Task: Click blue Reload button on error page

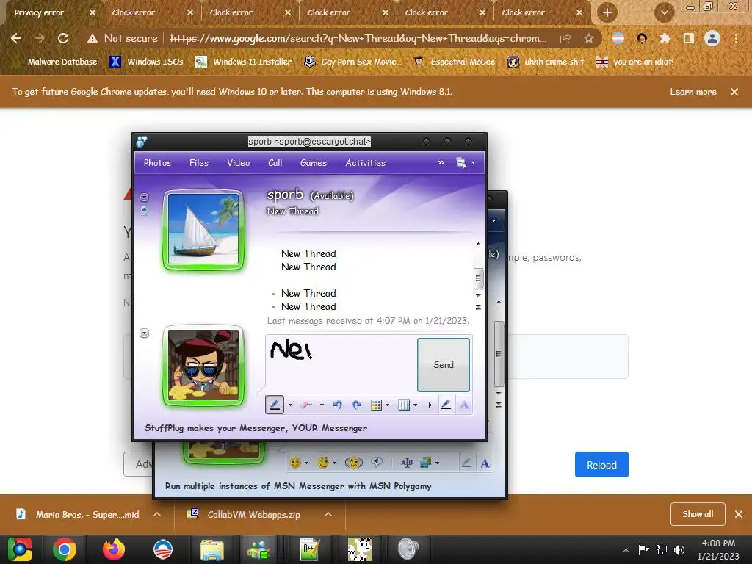Action: click(601, 465)
